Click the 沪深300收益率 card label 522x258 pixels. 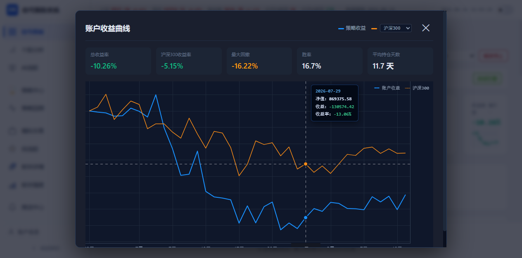[x=176, y=54]
